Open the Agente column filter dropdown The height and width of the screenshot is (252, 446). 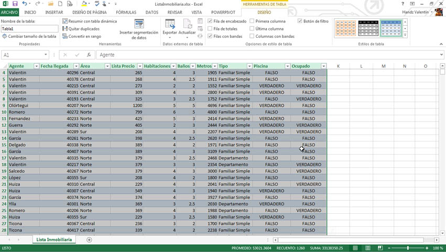(36, 66)
